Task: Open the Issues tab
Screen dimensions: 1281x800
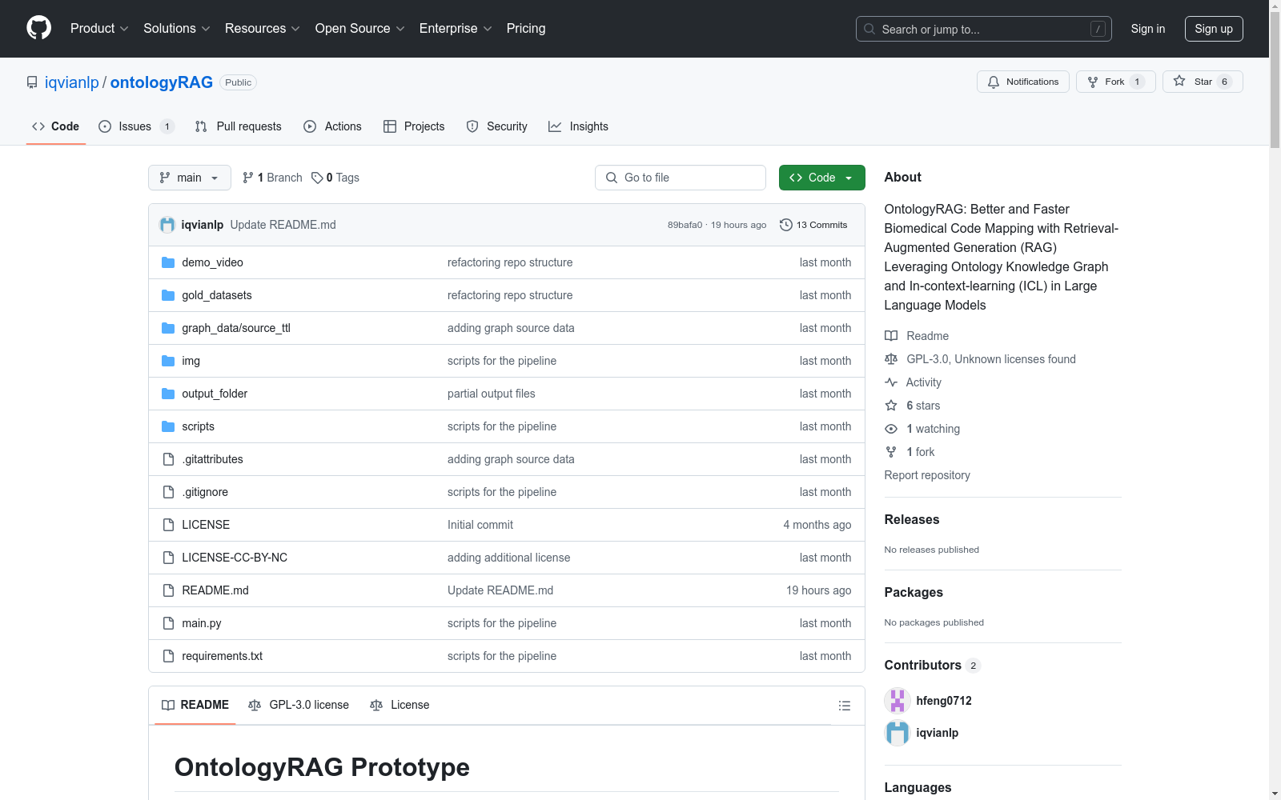Action: pyautogui.click(x=136, y=126)
